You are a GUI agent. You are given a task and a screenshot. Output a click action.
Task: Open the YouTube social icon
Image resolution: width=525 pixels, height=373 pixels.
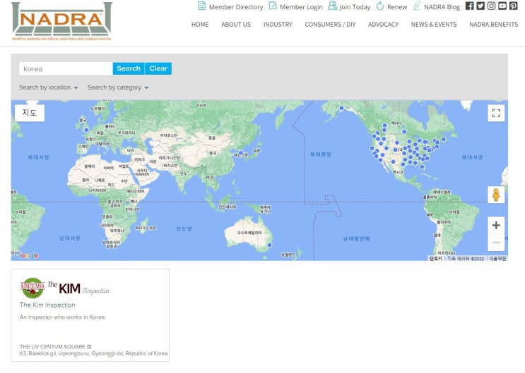(x=502, y=6)
